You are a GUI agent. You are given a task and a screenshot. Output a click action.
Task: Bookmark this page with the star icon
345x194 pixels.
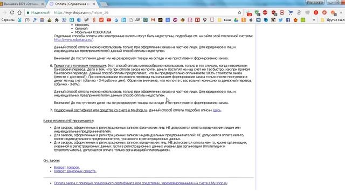click(239, 12)
